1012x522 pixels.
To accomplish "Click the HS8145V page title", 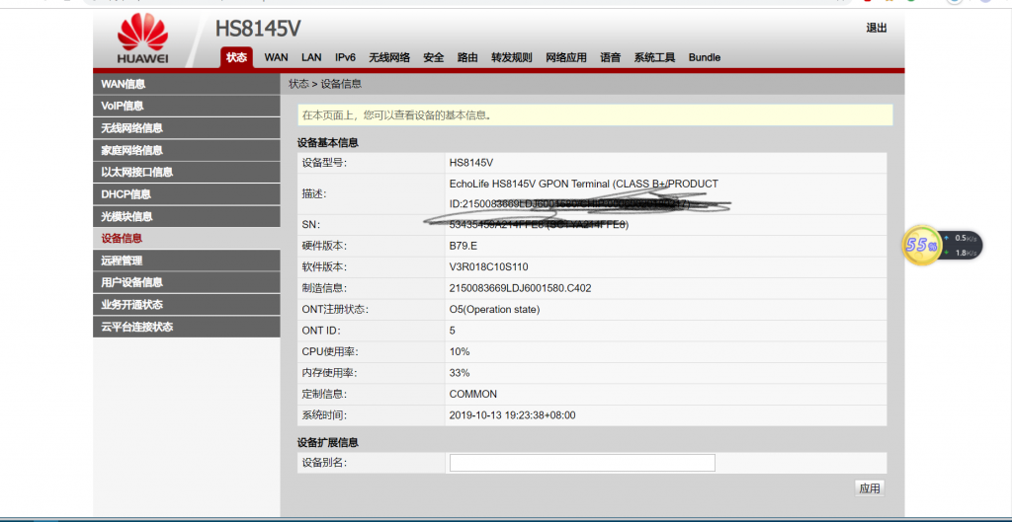I will (x=258, y=29).
